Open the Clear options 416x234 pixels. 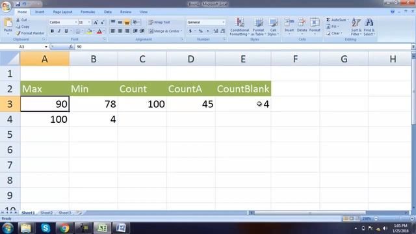334,33
